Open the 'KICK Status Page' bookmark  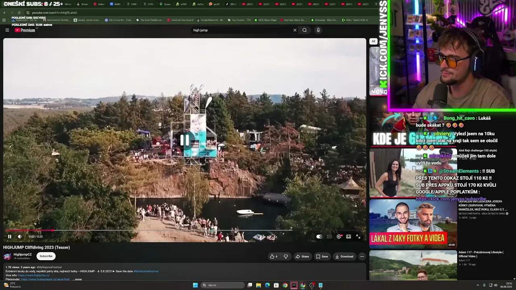tap(265, 20)
